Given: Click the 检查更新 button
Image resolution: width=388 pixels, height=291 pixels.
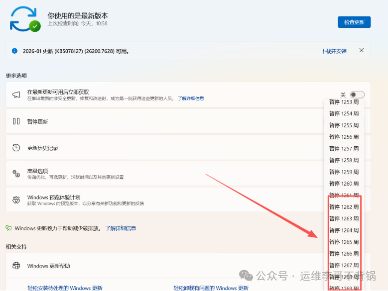Looking at the screenshot, I should 354,22.
